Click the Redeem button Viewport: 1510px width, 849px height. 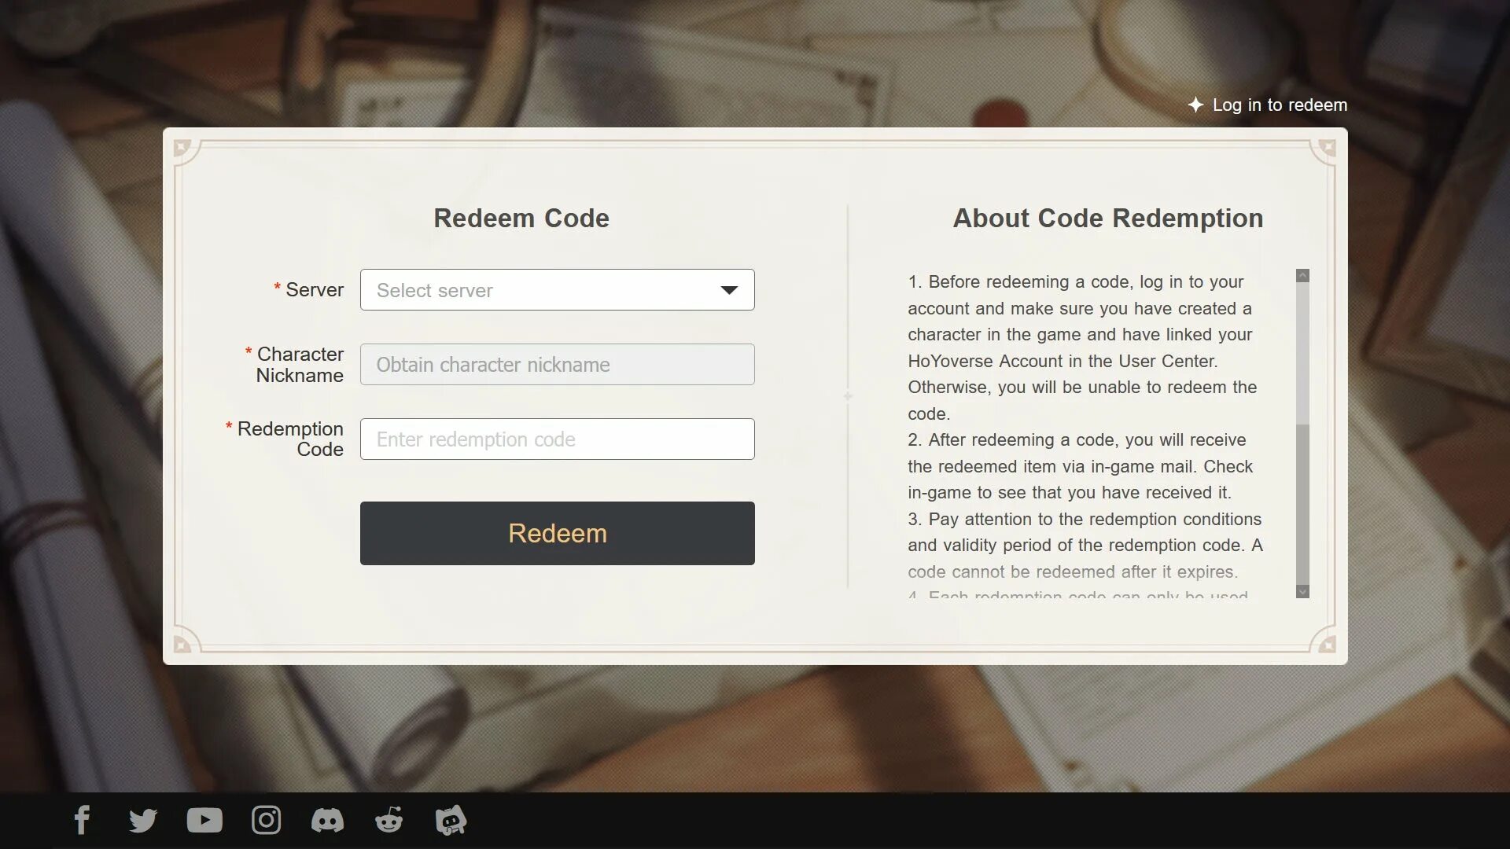click(x=557, y=533)
